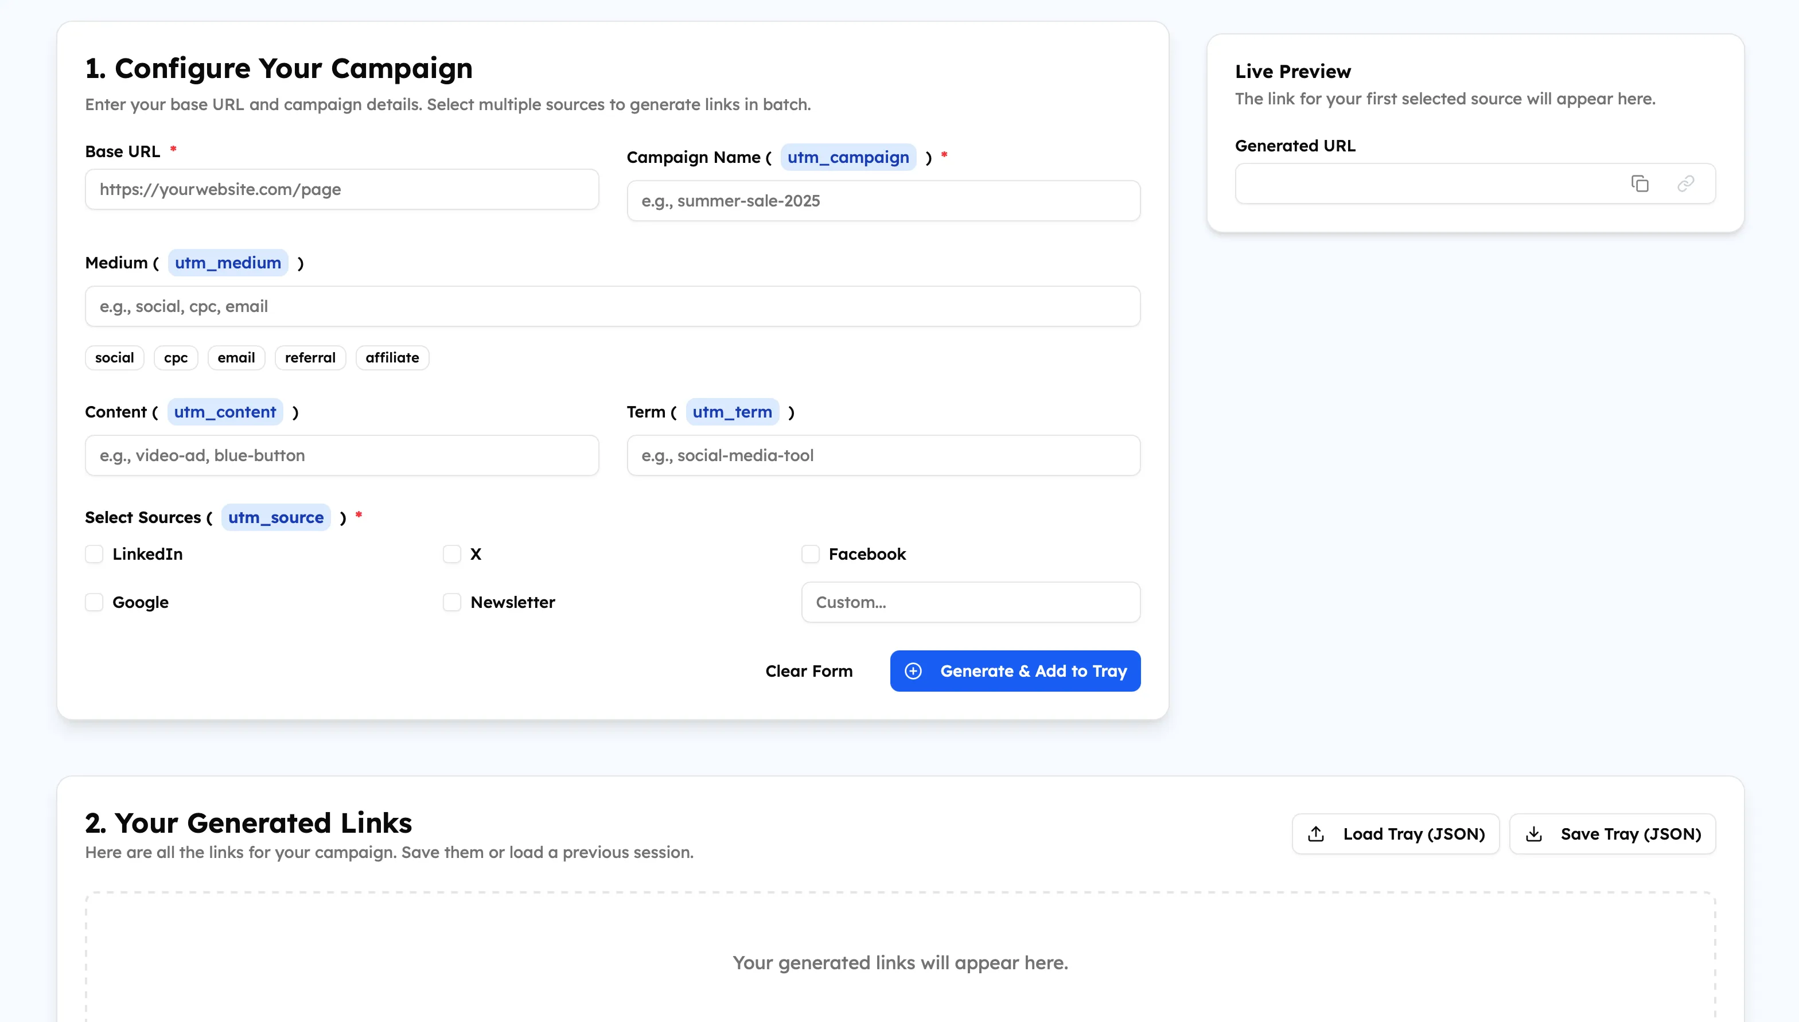Image resolution: width=1799 pixels, height=1022 pixels.
Task: Choose the social medium chip
Action: click(114, 357)
